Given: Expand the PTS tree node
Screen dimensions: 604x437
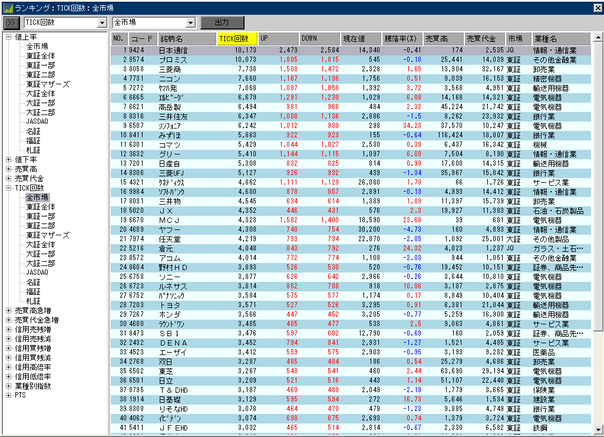Looking at the screenshot, I should (x=8, y=395).
